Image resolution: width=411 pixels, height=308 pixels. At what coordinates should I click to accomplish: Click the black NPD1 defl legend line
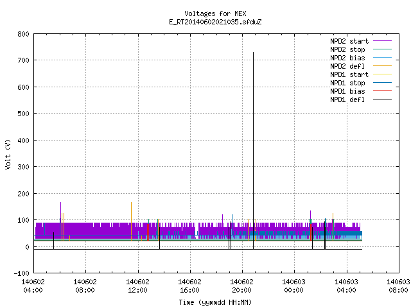(x=382, y=99)
